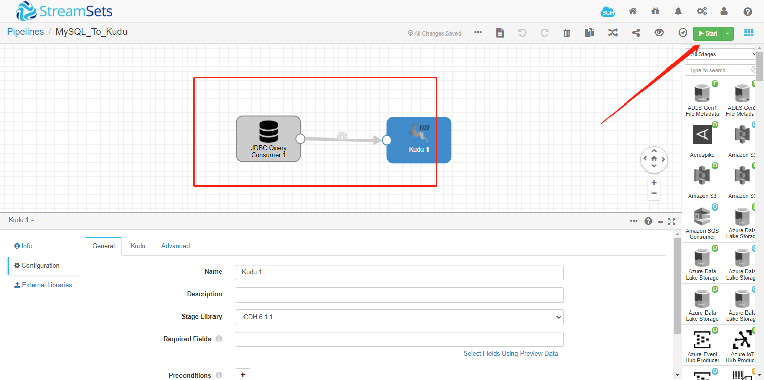Click the canvas home/center navigation icon
The height and width of the screenshot is (380, 764).
654,159
